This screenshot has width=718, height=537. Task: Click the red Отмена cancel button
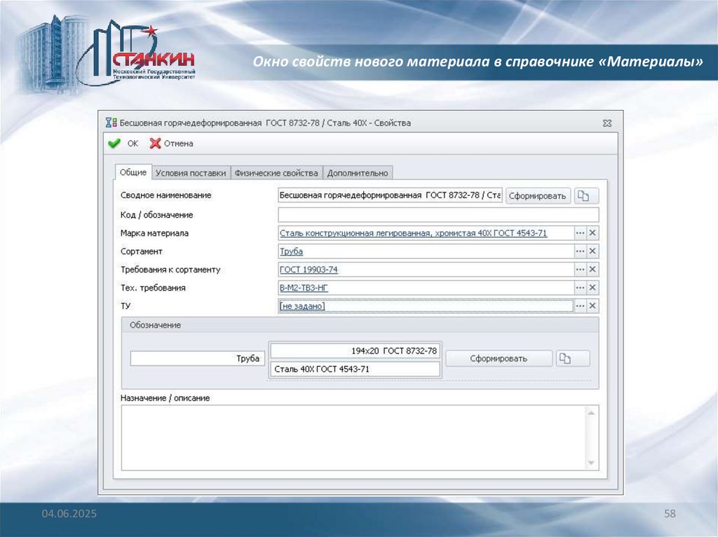tap(172, 144)
